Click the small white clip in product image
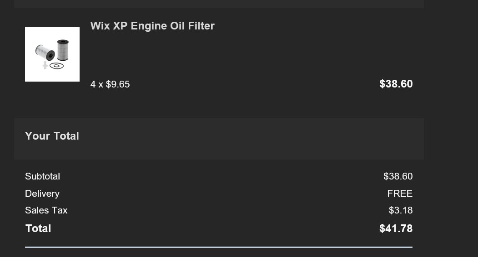 pos(45,65)
